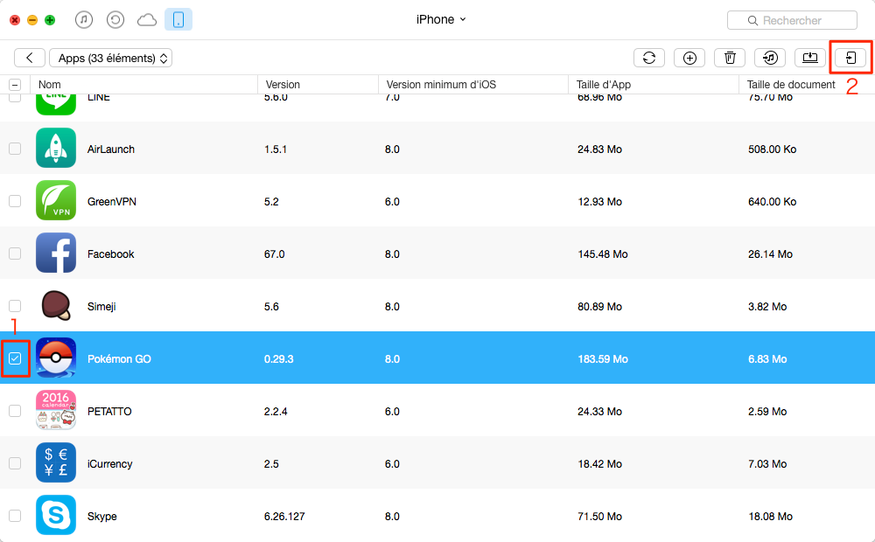Go back with the left arrow button
875x542 pixels.
point(30,58)
